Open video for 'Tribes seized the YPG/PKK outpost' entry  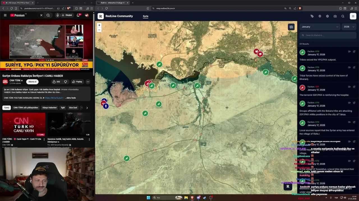point(349,51)
